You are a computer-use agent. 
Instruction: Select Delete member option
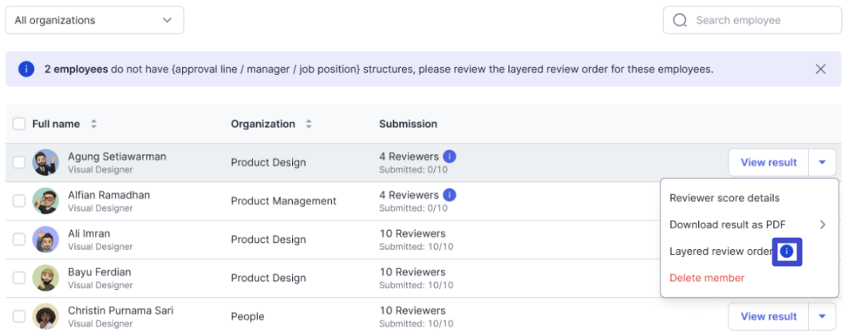707,278
